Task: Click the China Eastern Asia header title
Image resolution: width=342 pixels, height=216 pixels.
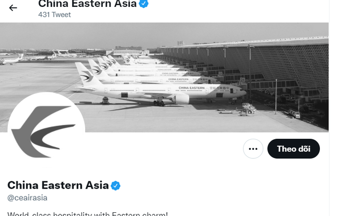Action: point(87,4)
